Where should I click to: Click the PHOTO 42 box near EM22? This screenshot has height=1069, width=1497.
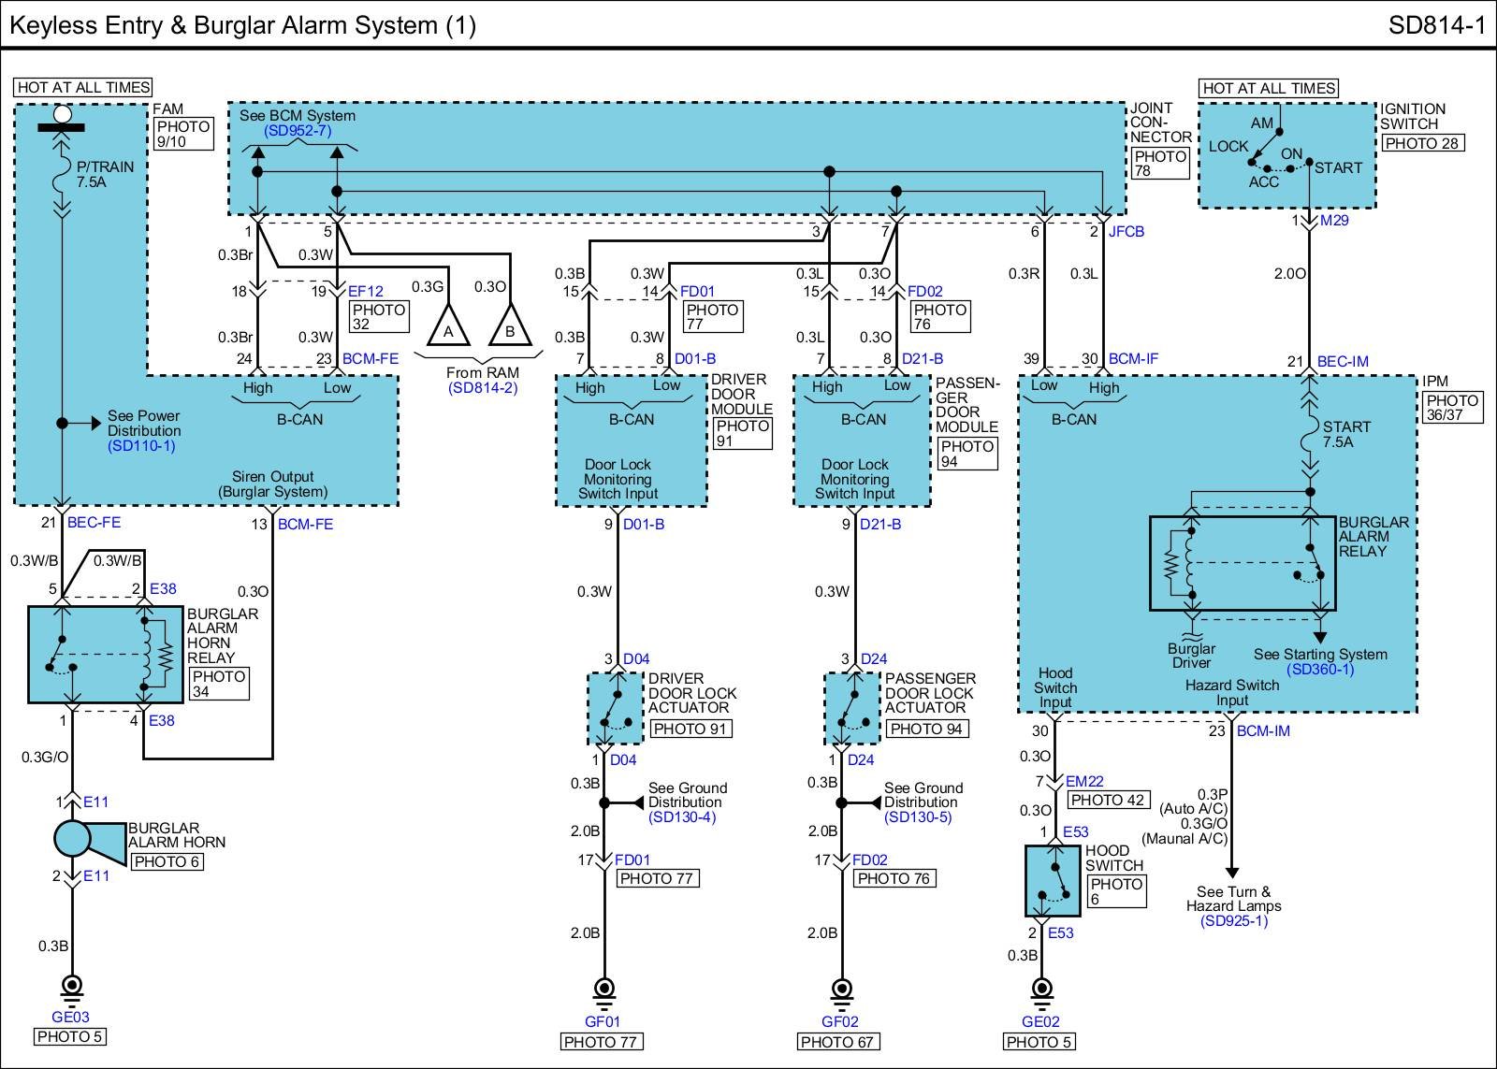coord(1109,800)
